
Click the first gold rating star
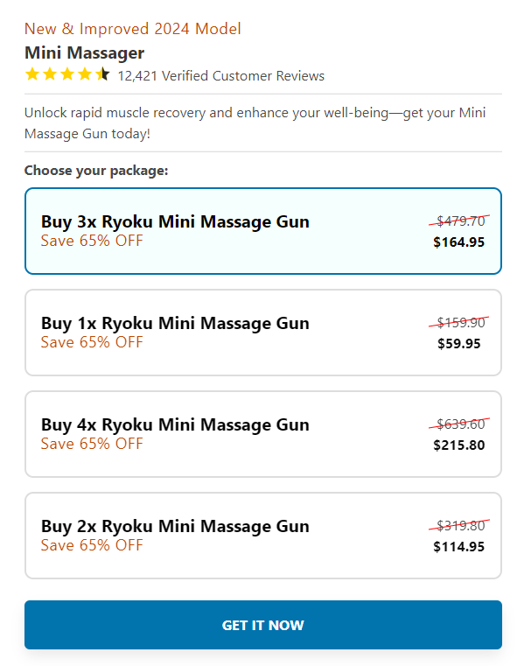pos(32,74)
